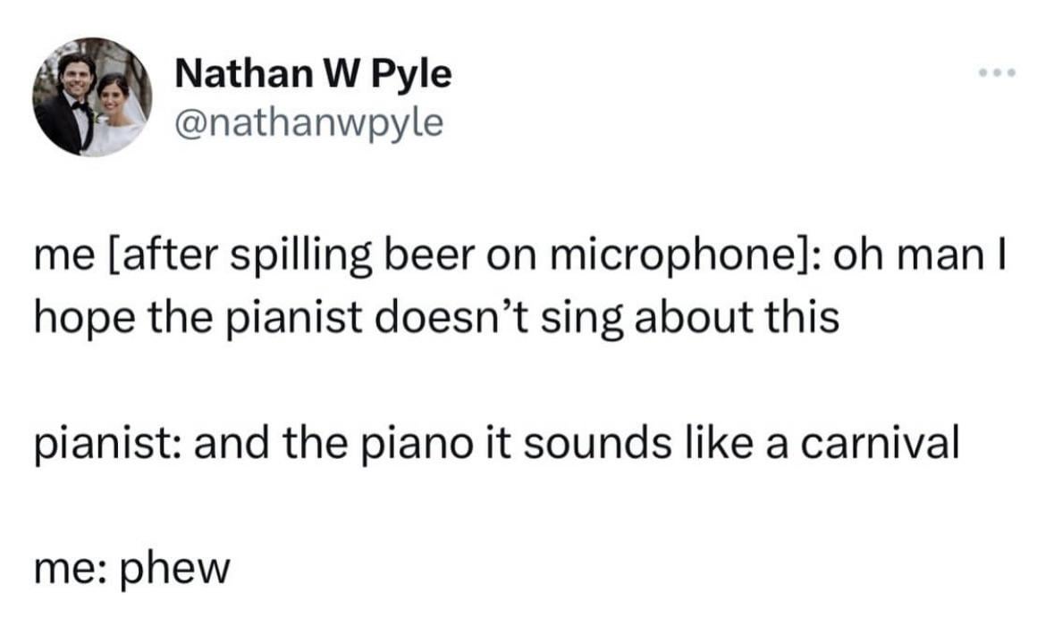
Task: Click the "pianist:" label in the third line
Action: pyautogui.click(x=106, y=445)
